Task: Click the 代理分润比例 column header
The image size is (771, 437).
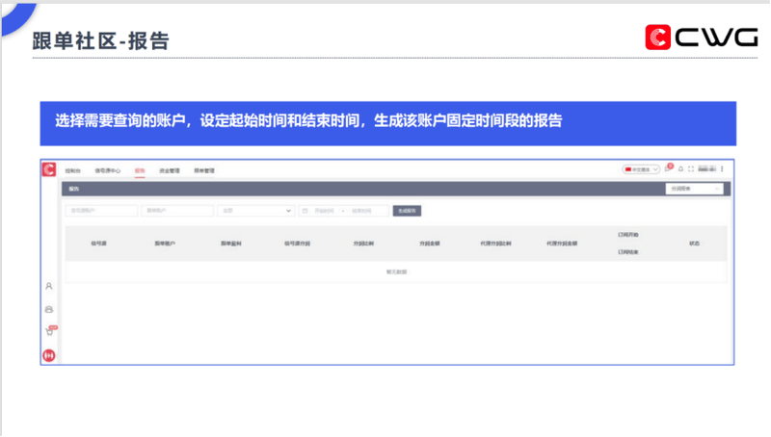Action: click(x=495, y=244)
